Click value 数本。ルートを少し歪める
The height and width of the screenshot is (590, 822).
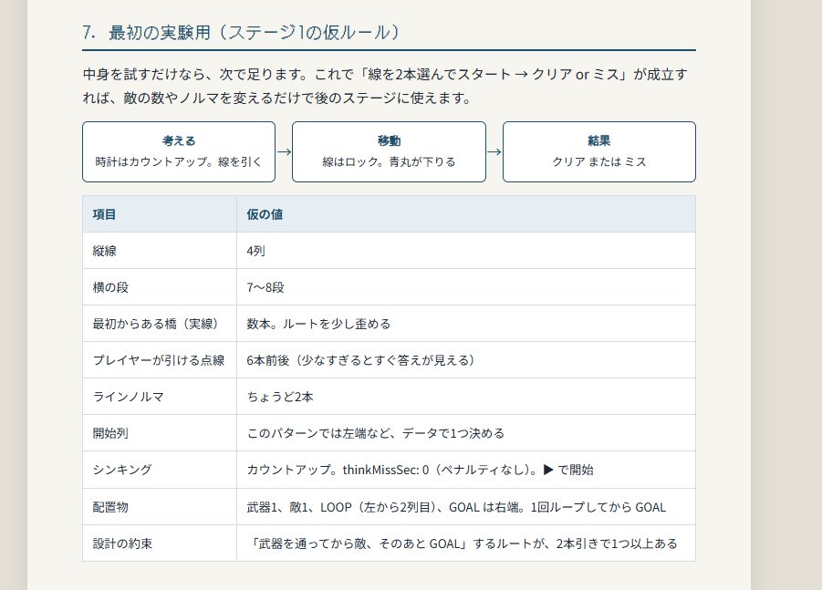point(318,324)
